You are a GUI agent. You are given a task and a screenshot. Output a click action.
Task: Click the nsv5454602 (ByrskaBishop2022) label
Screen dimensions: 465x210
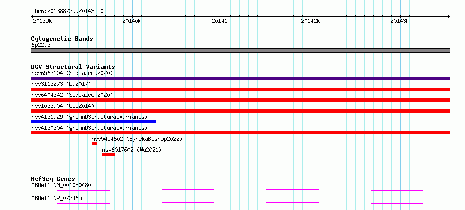point(137,139)
